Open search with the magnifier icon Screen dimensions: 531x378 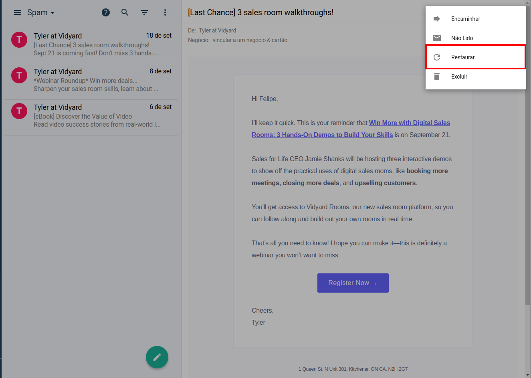[x=125, y=12]
